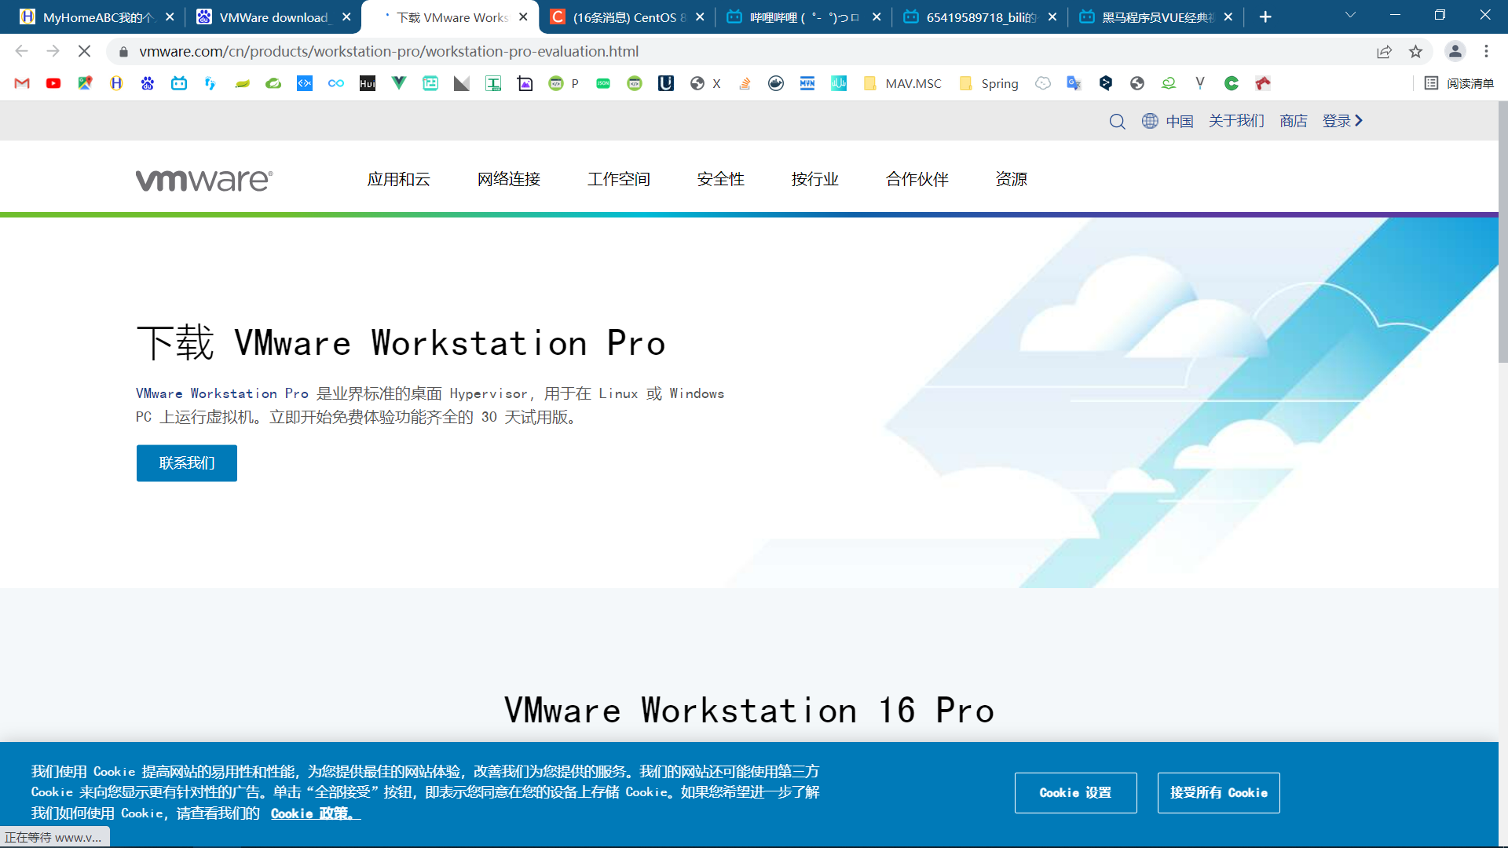Open the Spring green leaf bookmark icon
This screenshot has width=1508, height=848.
coord(273,83)
